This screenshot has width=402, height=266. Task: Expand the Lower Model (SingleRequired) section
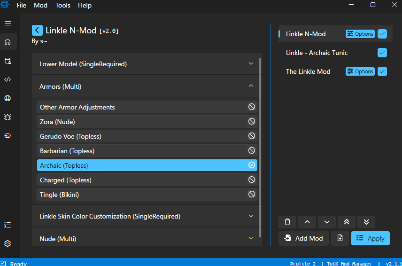[147, 64]
